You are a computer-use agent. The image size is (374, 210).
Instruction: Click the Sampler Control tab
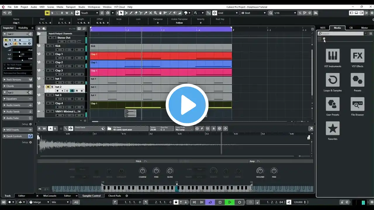click(91, 196)
